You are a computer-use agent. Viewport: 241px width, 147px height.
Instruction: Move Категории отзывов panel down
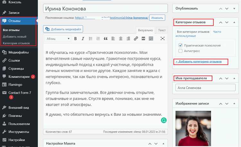(227, 22)
